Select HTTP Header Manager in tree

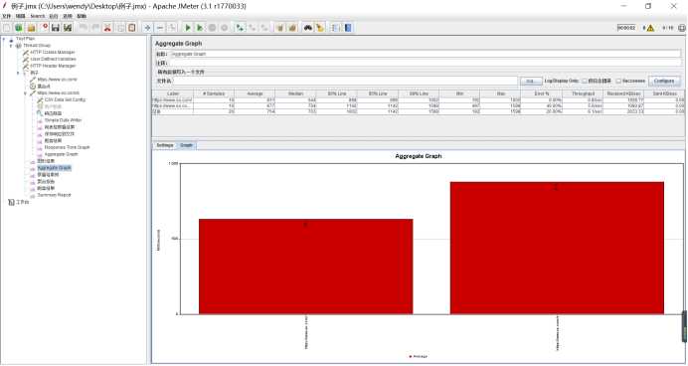[53, 66]
